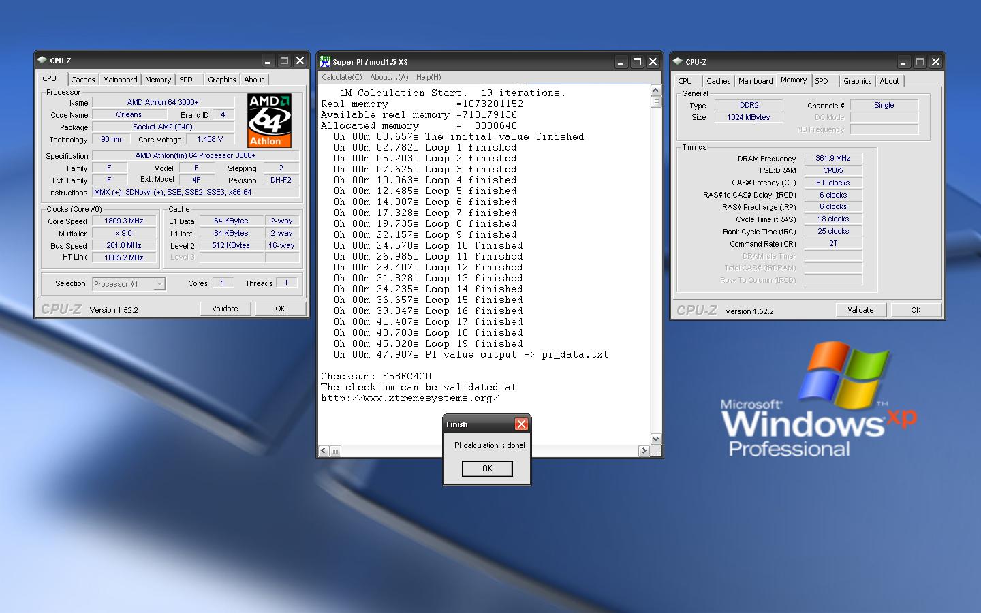This screenshot has height=613, width=981.
Task: Click the '1.408 V' core voltage value
Action: (x=211, y=139)
